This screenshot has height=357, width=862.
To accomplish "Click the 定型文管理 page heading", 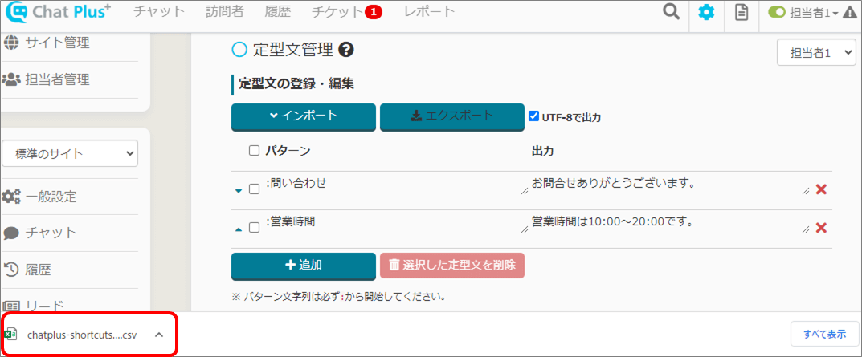I will tap(293, 50).
